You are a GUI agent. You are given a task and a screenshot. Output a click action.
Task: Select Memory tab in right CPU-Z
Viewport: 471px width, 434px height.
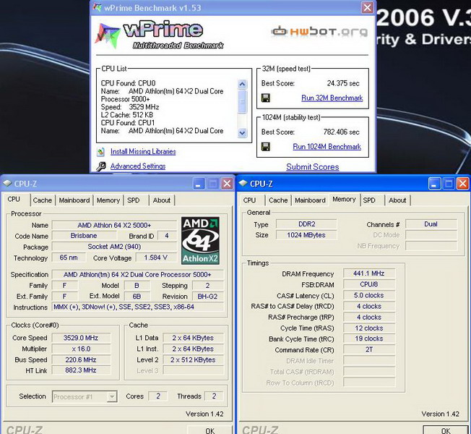(x=344, y=200)
